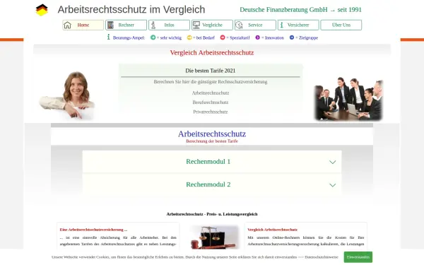Click 'Deutsche Finanzberatung GmbH → seit 1991' text
The width and height of the screenshot is (424, 265).
[x=300, y=10]
